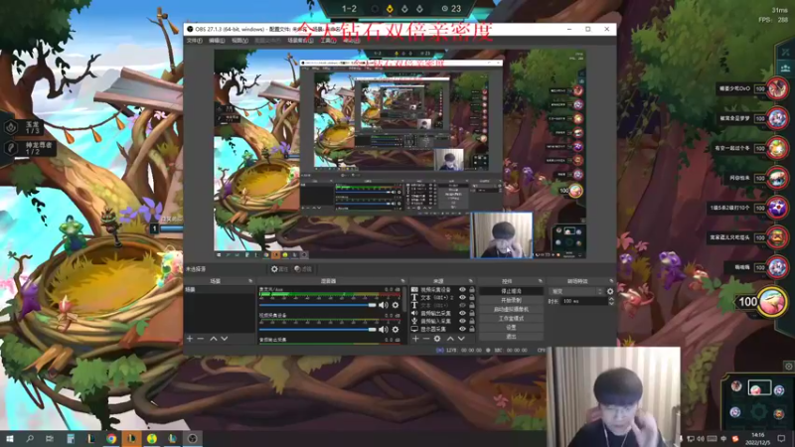
Task: Open the 视图 (View) menu in OBS
Action: click(239, 41)
